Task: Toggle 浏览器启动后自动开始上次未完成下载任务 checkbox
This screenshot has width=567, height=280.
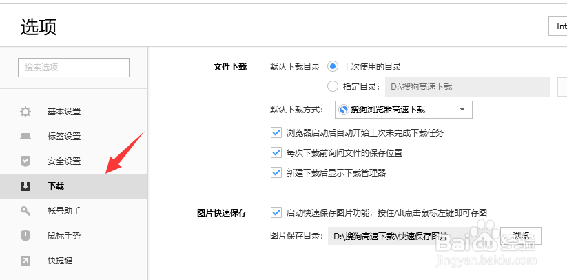Action: tap(276, 133)
